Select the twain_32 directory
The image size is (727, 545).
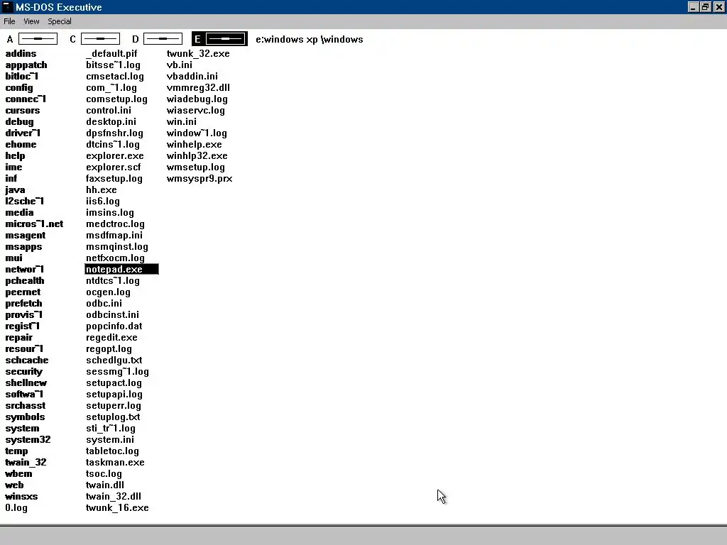click(x=26, y=463)
